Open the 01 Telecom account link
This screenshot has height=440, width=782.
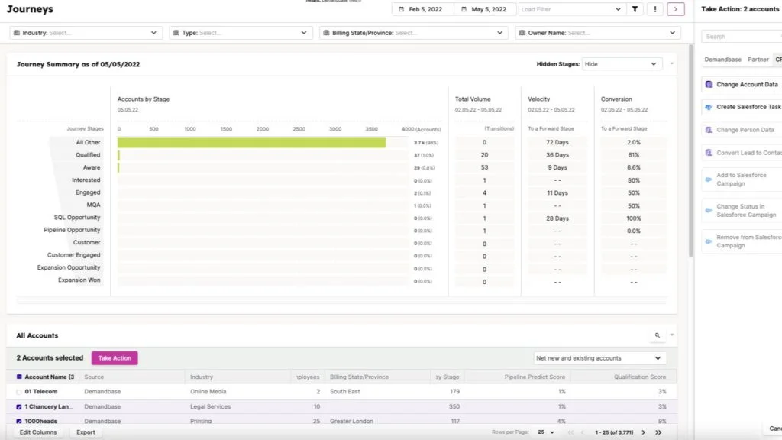(41, 392)
